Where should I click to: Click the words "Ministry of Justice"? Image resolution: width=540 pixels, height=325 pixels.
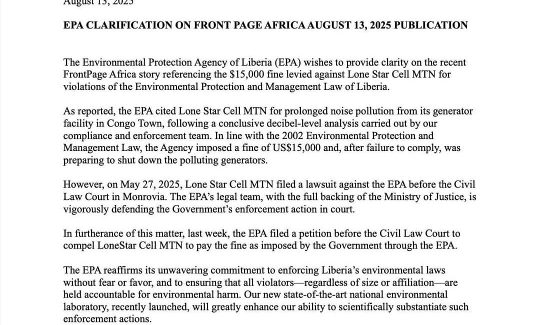click(422, 197)
